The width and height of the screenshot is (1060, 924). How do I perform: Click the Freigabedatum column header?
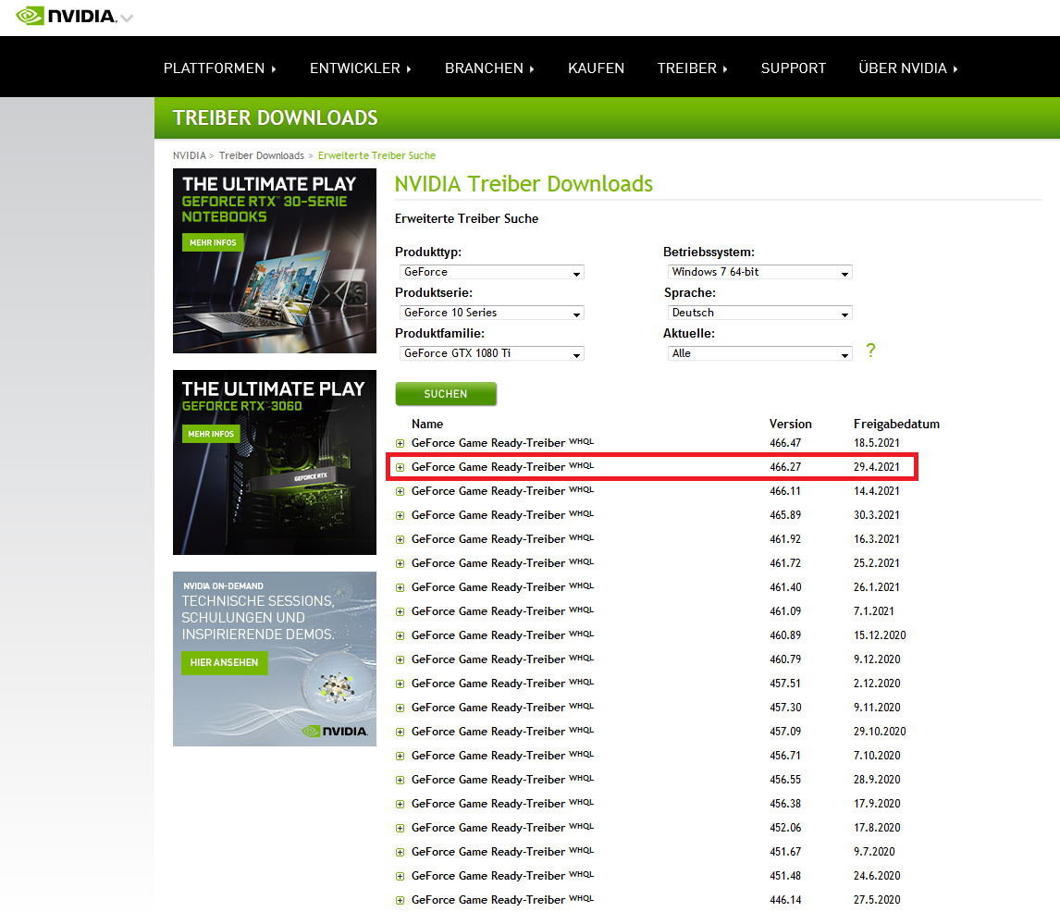click(896, 424)
